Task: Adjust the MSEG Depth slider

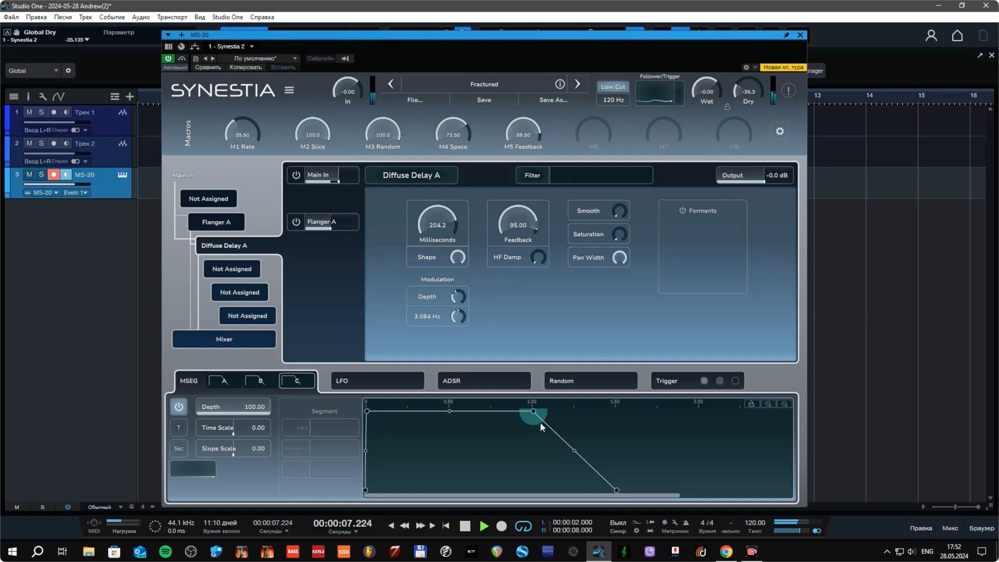Action: click(233, 406)
